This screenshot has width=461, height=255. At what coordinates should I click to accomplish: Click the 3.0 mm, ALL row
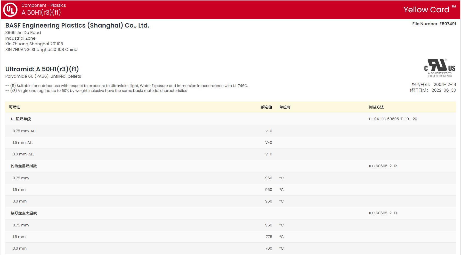(x=230, y=154)
